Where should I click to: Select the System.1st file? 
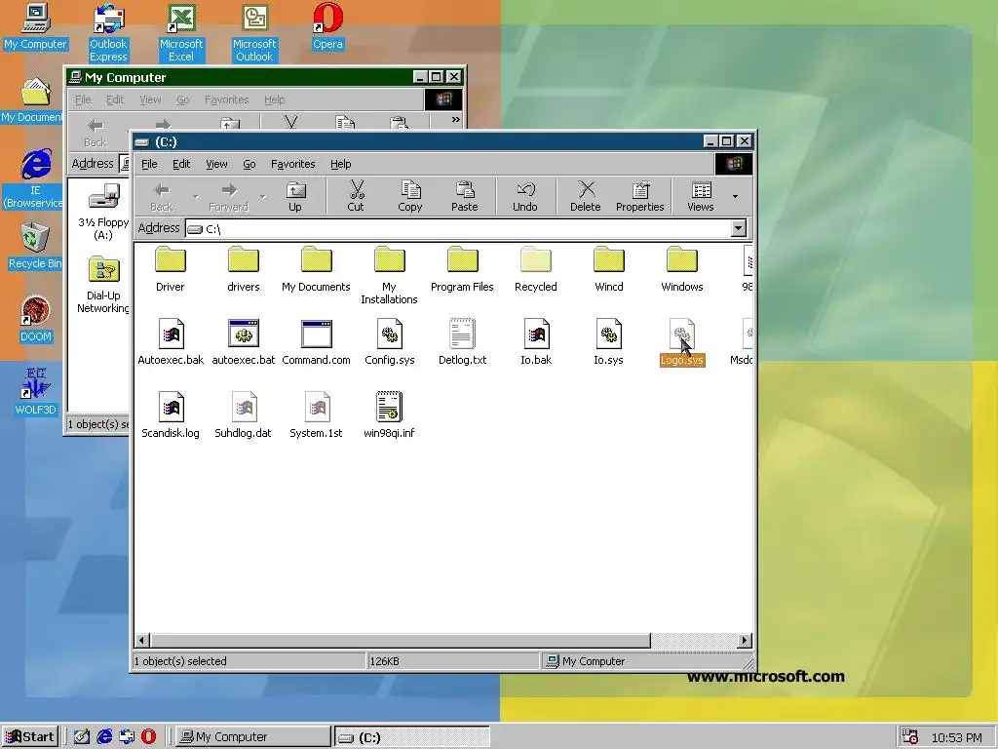[317, 415]
